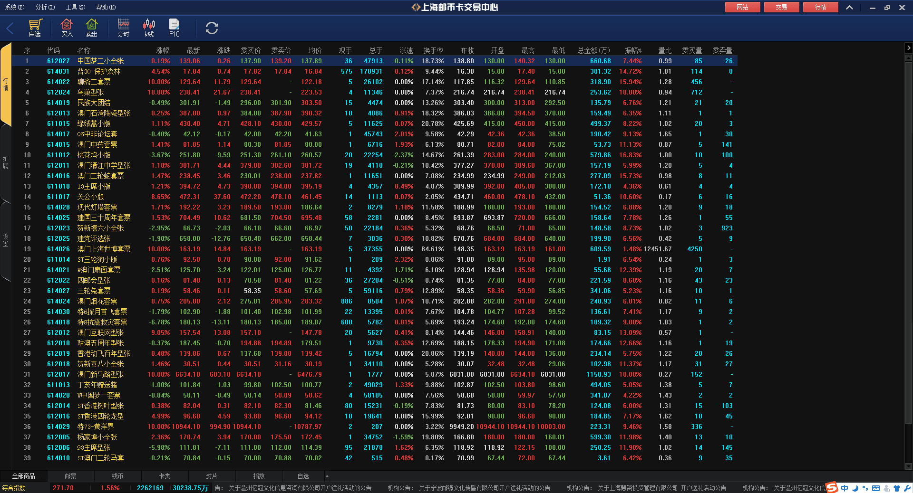Open the 分析 menu
Viewport: 913px width, 493px height.
tap(45, 7)
